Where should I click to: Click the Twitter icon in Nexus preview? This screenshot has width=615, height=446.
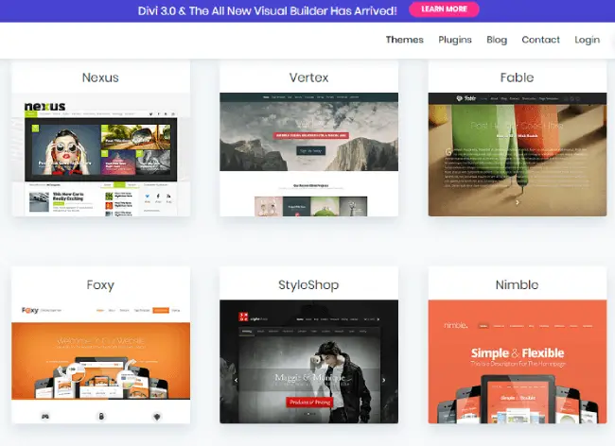pyautogui.click(x=148, y=196)
